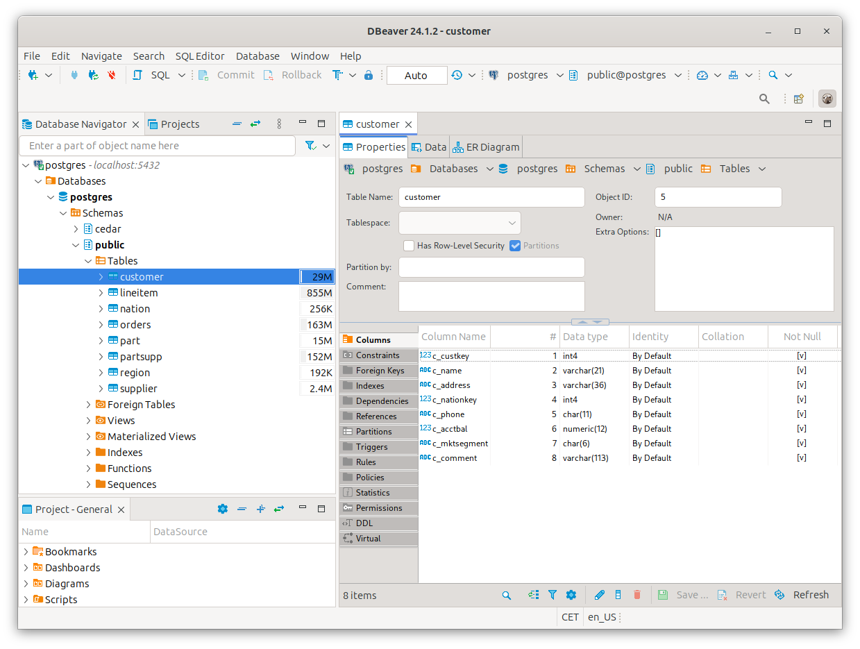Viewport: 860px width, 649px height.
Task: Enable Has Row-Level Security checkbox
Action: pos(409,246)
